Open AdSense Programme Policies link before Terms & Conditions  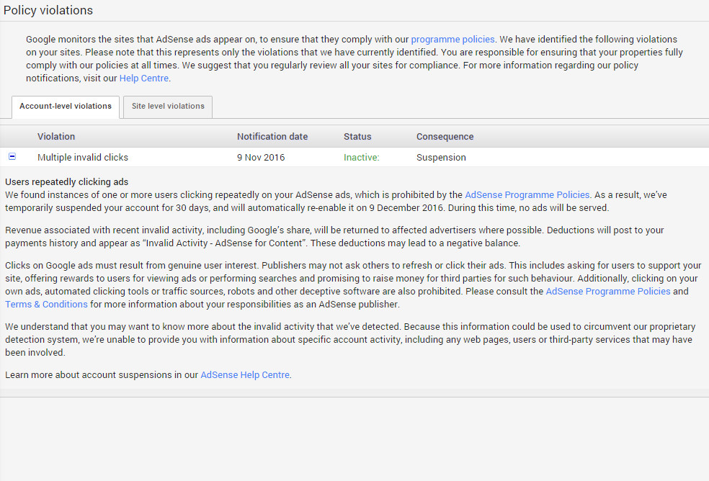point(607,291)
